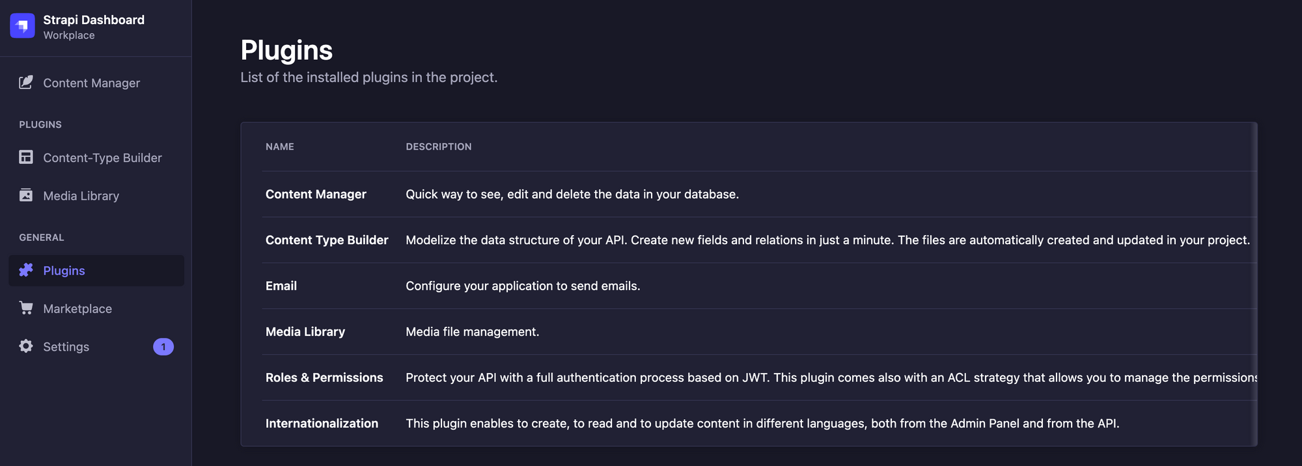Click the Content-Type Builder layout icon
Image resolution: width=1302 pixels, height=466 pixels.
click(x=26, y=158)
